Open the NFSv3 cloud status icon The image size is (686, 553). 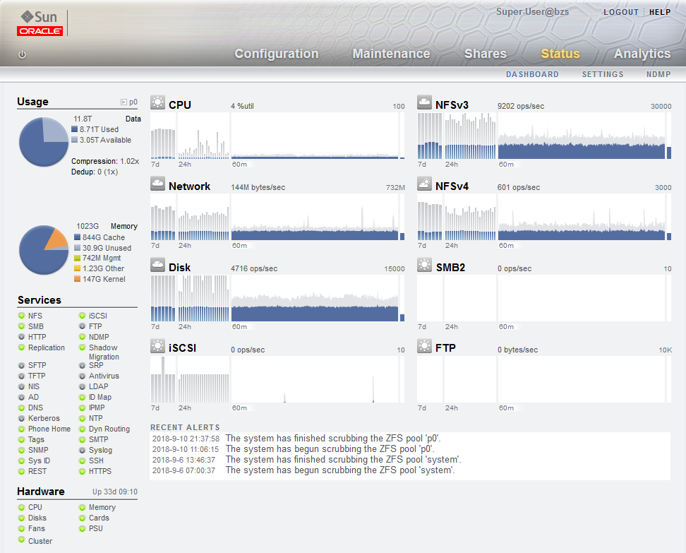point(424,102)
